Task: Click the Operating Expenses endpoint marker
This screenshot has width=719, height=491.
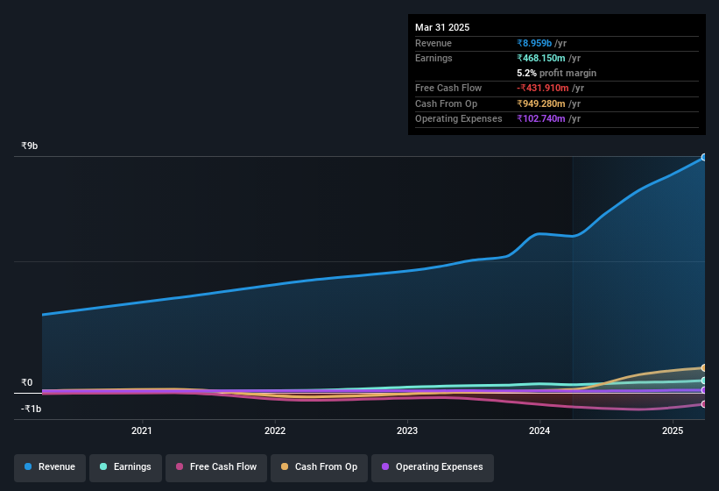Action: click(x=704, y=390)
